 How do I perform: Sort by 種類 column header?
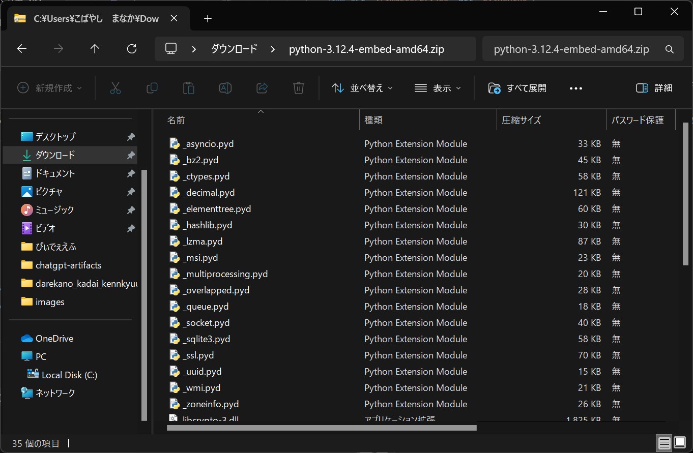pyautogui.click(x=428, y=120)
